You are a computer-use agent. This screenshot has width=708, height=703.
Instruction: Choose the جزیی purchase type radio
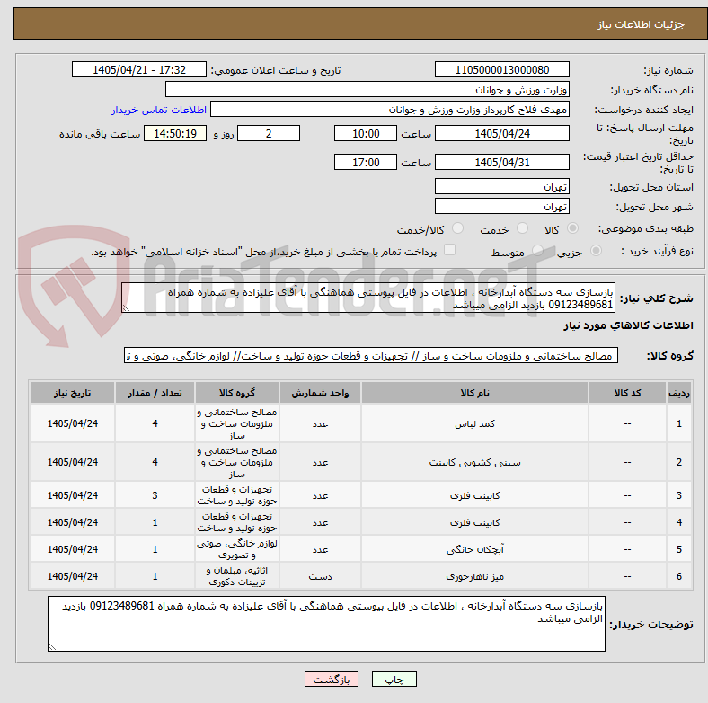pyautogui.click(x=596, y=250)
